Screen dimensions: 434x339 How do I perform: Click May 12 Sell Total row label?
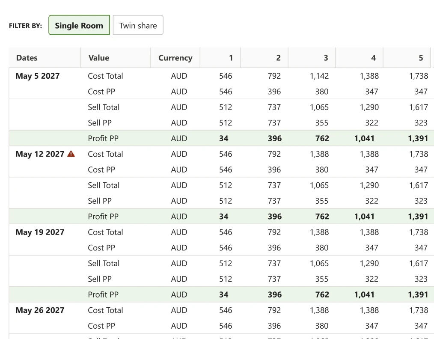tap(104, 185)
